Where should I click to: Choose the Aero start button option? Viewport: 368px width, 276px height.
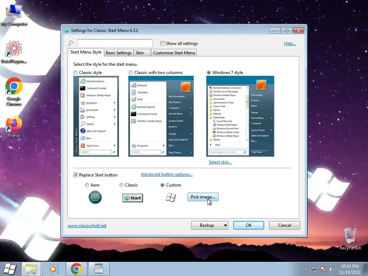point(87,185)
